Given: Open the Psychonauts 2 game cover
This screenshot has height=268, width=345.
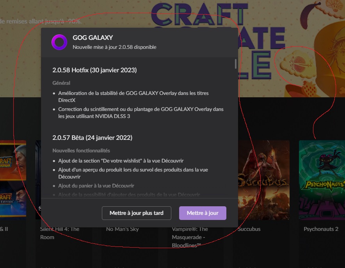Looking at the screenshot, I should (x=322, y=180).
